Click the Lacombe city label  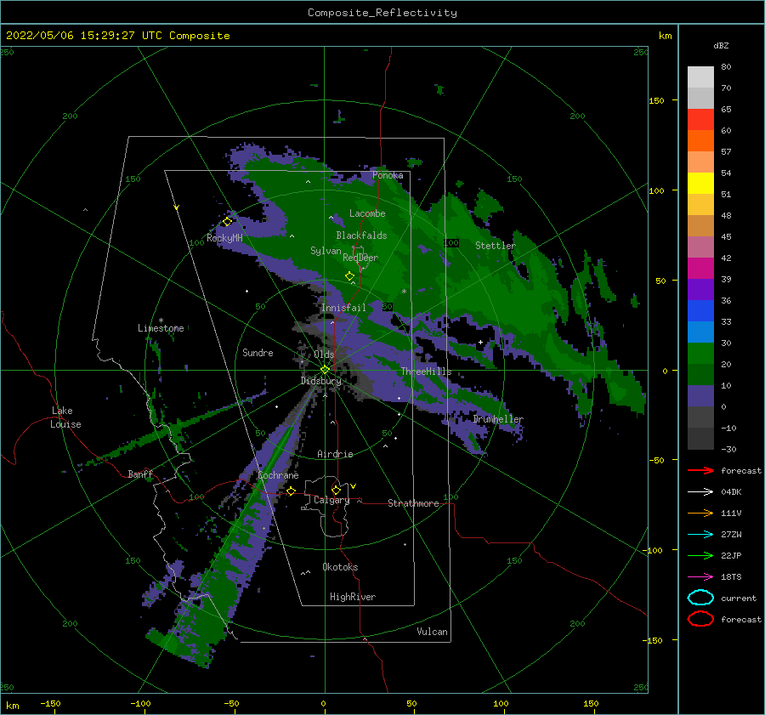coord(367,213)
